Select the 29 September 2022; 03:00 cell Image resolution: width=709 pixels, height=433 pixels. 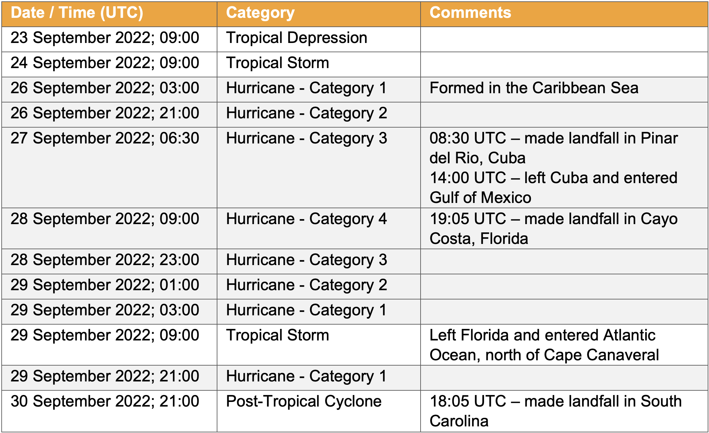(105, 310)
